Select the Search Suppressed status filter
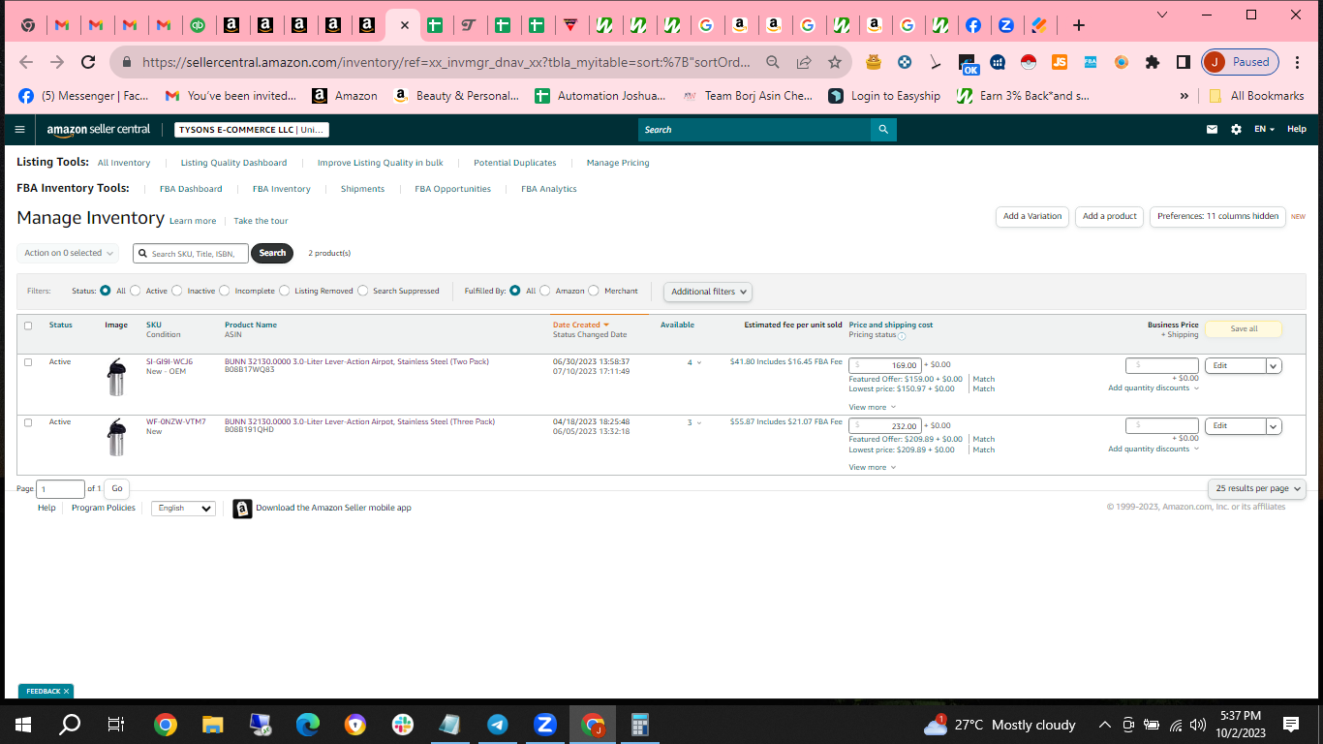1323x744 pixels. pos(363,291)
